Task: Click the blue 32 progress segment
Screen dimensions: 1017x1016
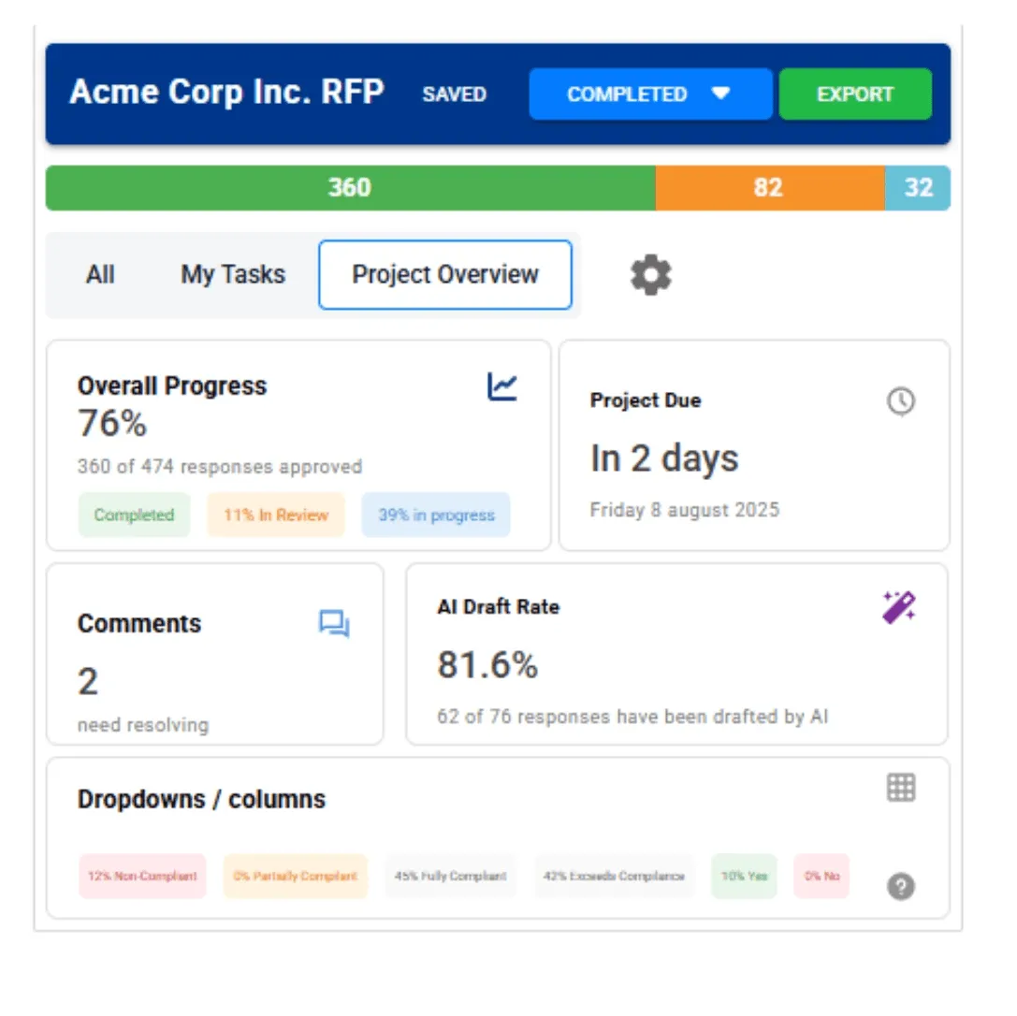Action: point(918,188)
